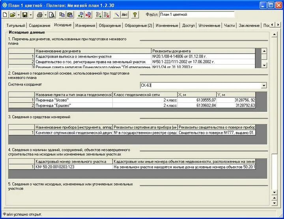The image size is (284, 219).
Task: Select the Свидетельство о поверке №777 cell
Action: point(217,133)
